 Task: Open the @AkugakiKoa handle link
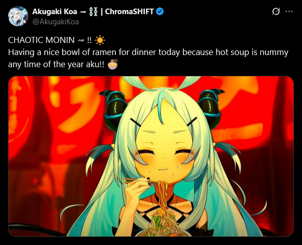56,22
